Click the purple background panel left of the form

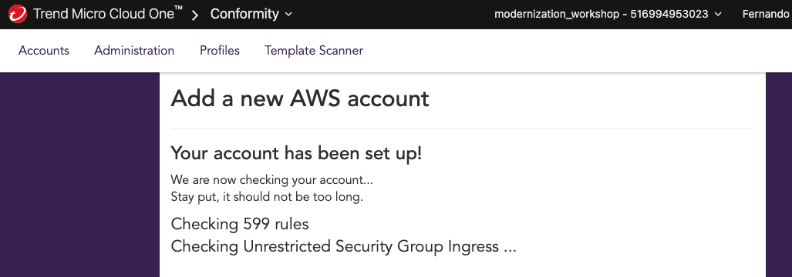coord(79,175)
